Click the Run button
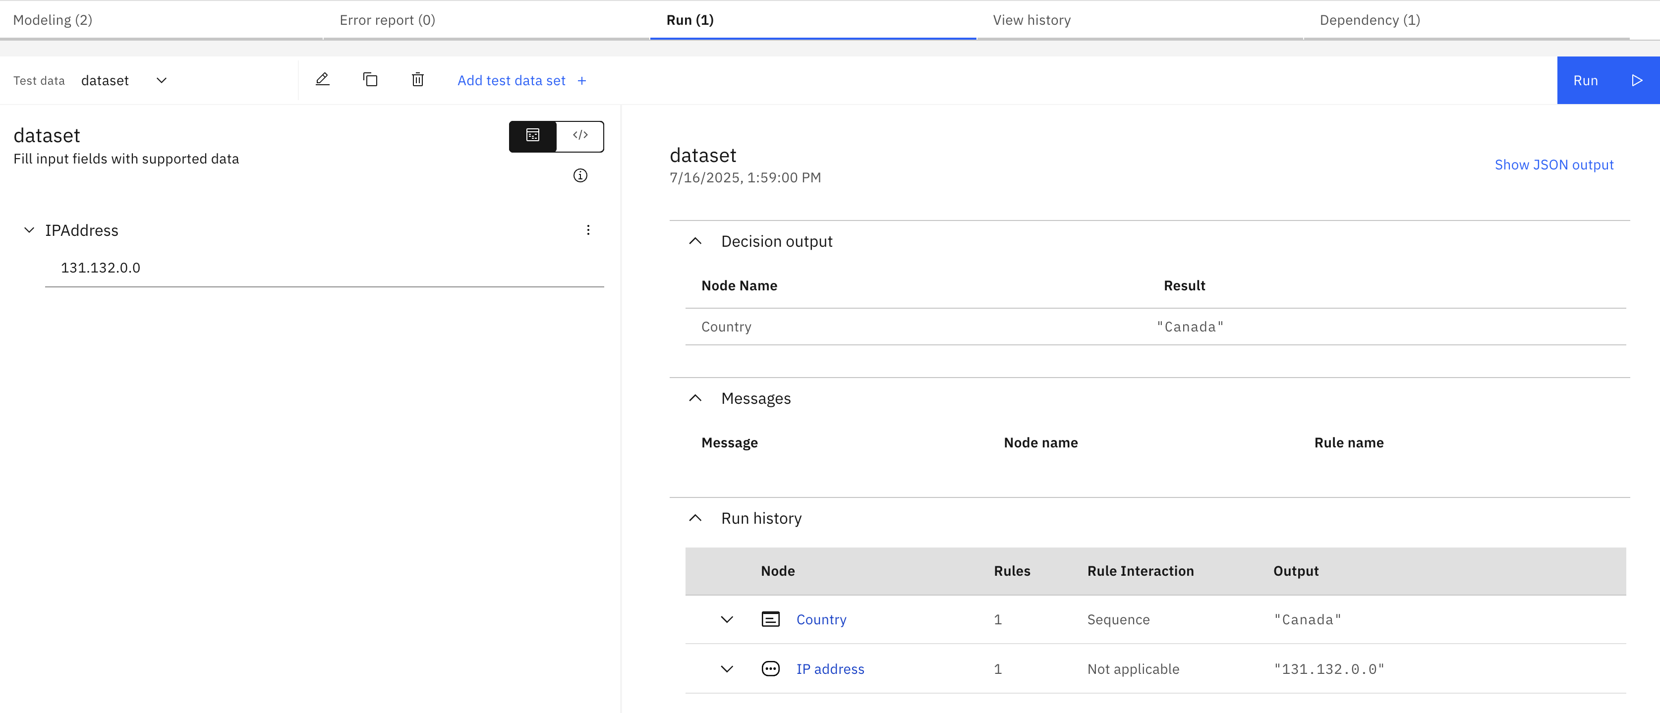Image resolution: width=1660 pixels, height=713 pixels. pyautogui.click(x=1608, y=80)
